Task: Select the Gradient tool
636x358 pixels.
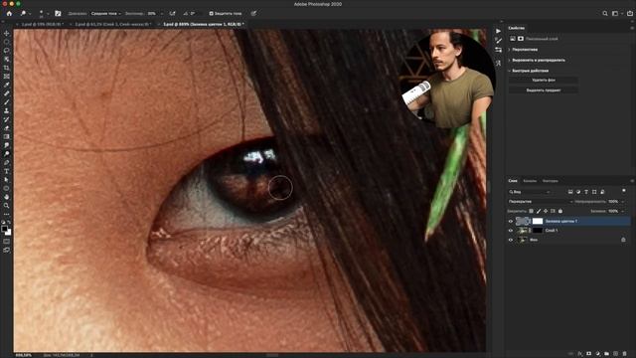Action: (7, 136)
